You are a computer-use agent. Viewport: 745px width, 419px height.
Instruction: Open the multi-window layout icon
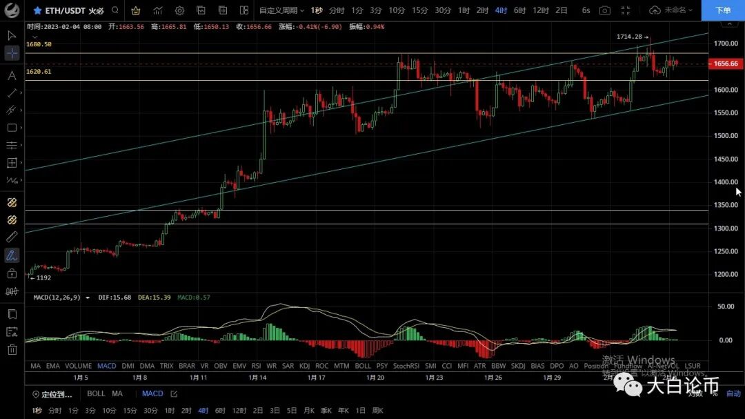[244, 10]
